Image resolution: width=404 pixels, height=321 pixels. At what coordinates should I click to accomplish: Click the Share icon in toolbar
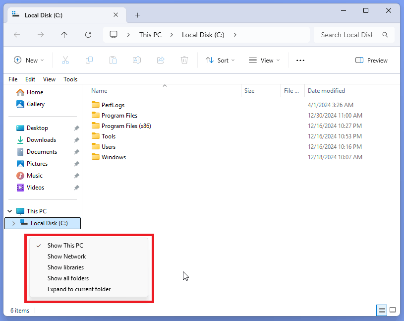tap(161, 61)
